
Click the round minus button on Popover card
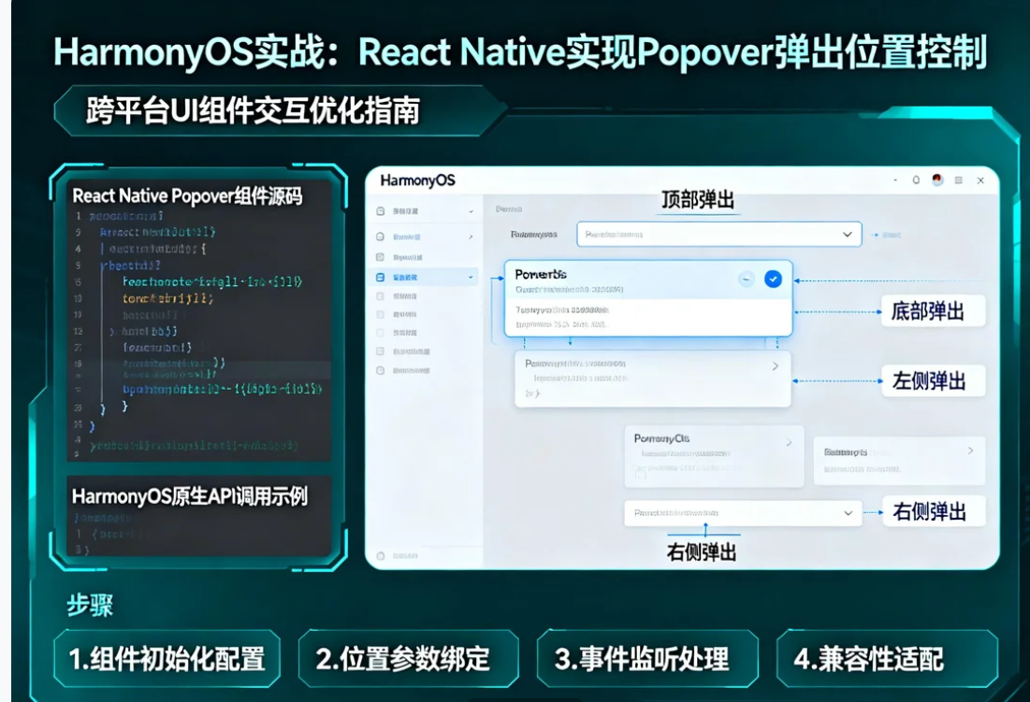coord(747,279)
